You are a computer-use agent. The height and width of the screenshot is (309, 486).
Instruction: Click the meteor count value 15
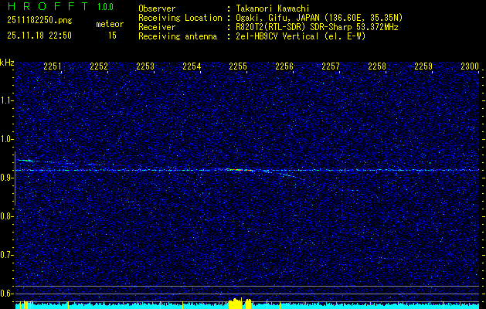[x=112, y=36]
